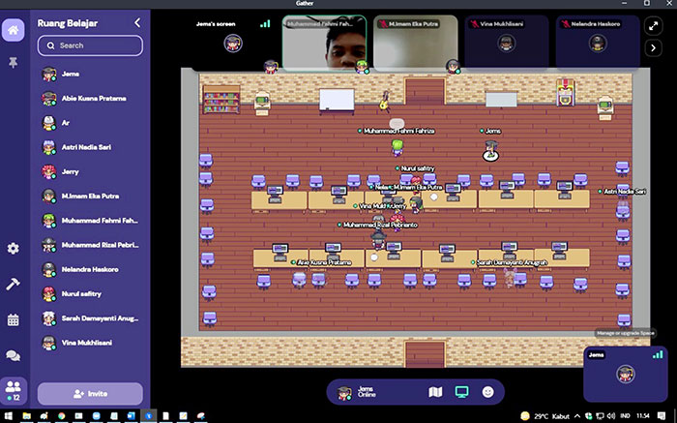677x423 pixels.
Task: Click the Invite button
Action: point(90,394)
